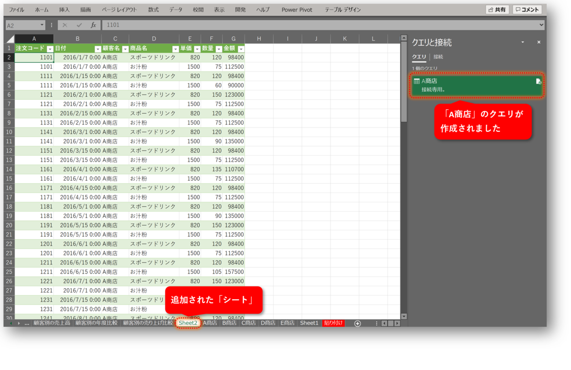Click the load-to-worksheet icon on A商店 query
Screen dimensions: 571x370
pos(539,81)
